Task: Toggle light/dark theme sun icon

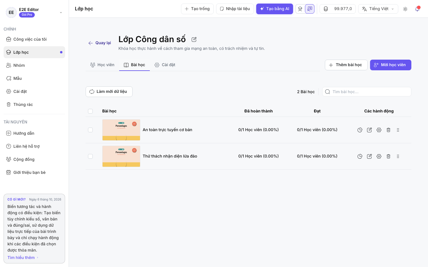Action: 405,9
